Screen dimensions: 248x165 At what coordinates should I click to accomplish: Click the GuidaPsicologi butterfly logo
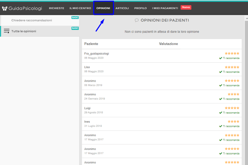[5, 8]
